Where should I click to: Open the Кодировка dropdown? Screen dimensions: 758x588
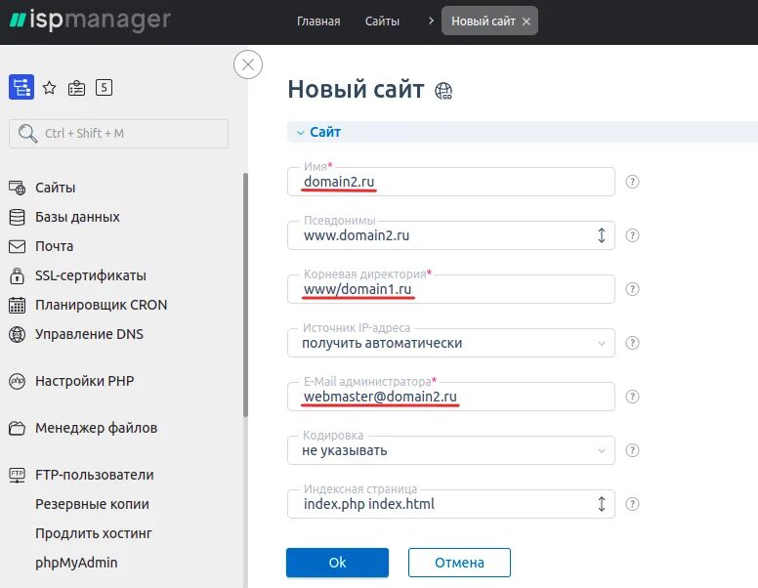pyautogui.click(x=451, y=450)
